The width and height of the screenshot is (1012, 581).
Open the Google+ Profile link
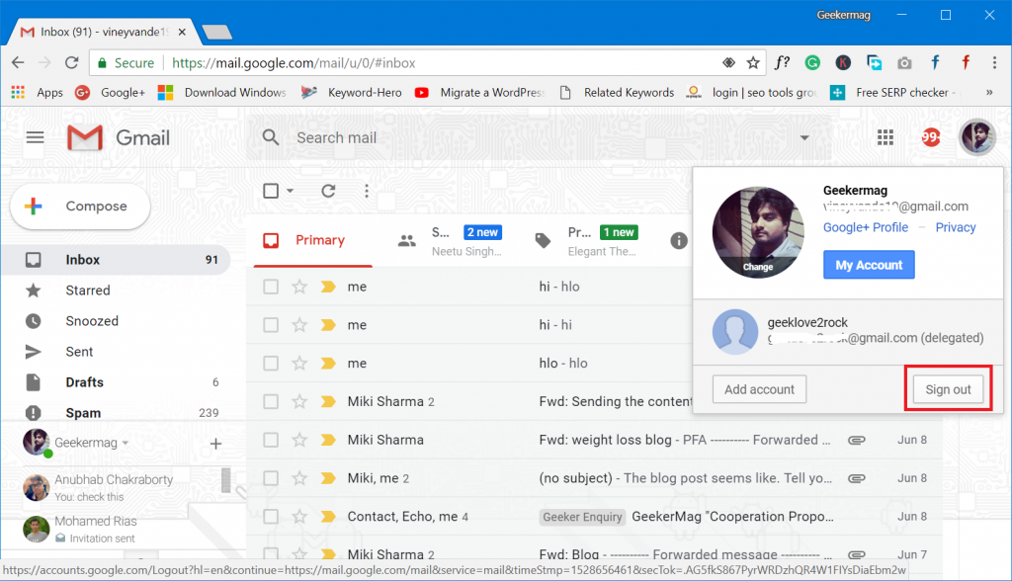click(x=866, y=227)
